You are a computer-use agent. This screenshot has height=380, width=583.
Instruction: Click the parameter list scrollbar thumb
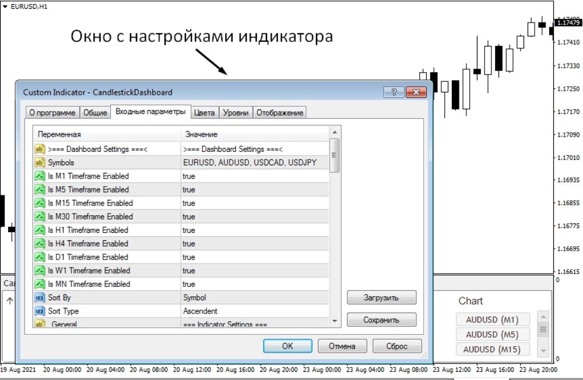(335, 155)
